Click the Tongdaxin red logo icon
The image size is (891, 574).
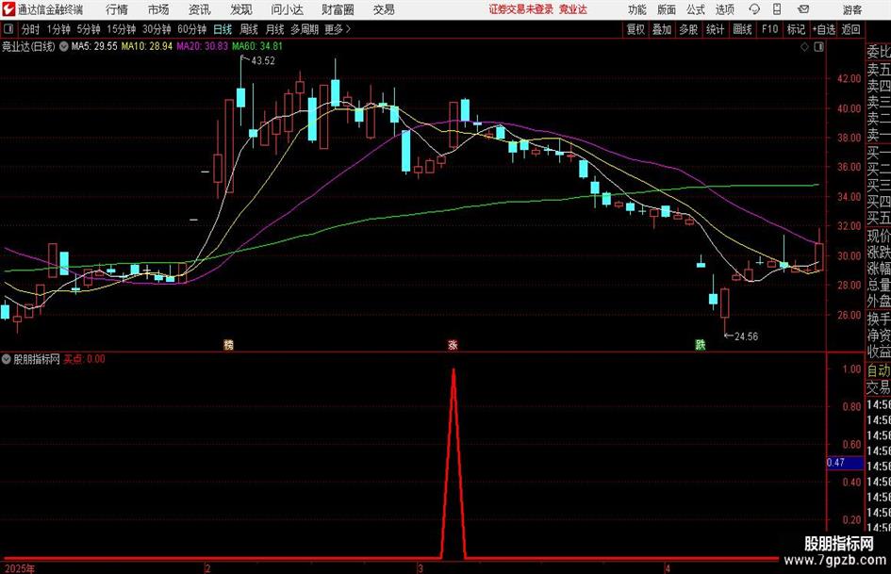[8, 9]
